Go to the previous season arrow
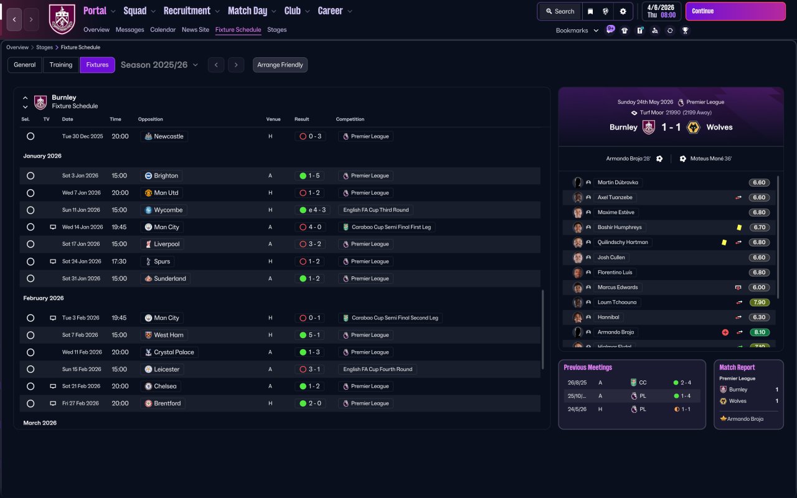Image resolution: width=797 pixels, height=498 pixels. pyautogui.click(x=216, y=65)
